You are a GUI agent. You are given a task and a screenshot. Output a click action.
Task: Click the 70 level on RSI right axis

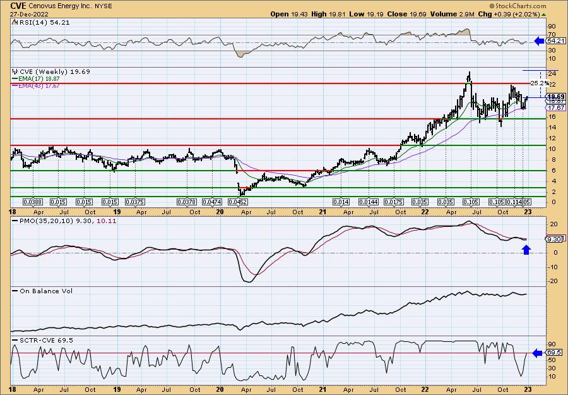(552, 35)
